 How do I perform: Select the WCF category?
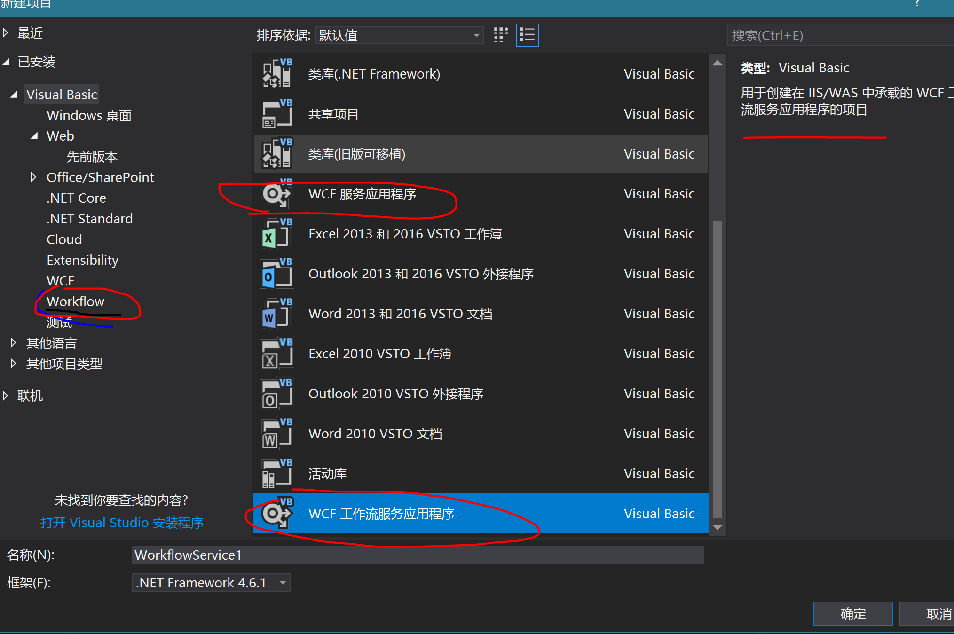(61, 281)
